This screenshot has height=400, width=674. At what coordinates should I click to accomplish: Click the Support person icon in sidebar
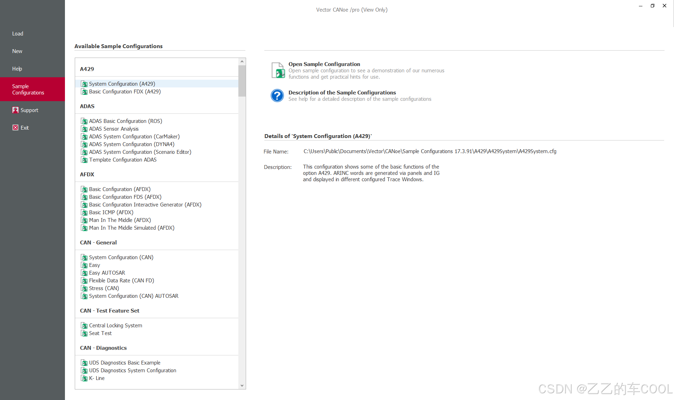(x=15, y=110)
